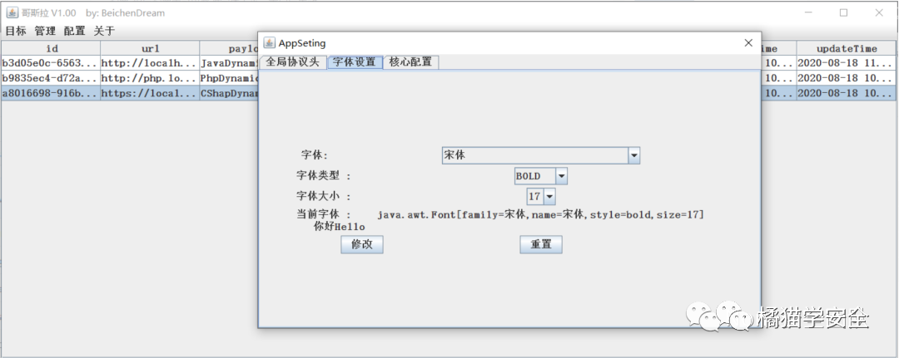The height and width of the screenshot is (358, 899).
Task: Click the Java icon in main window title bar
Action: coord(12,13)
